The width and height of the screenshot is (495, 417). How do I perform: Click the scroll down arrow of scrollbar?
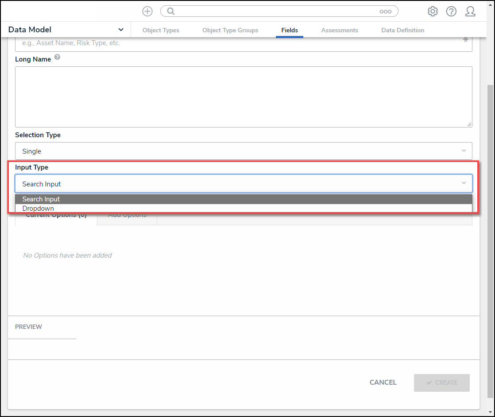pyautogui.click(x=491, y=412)
